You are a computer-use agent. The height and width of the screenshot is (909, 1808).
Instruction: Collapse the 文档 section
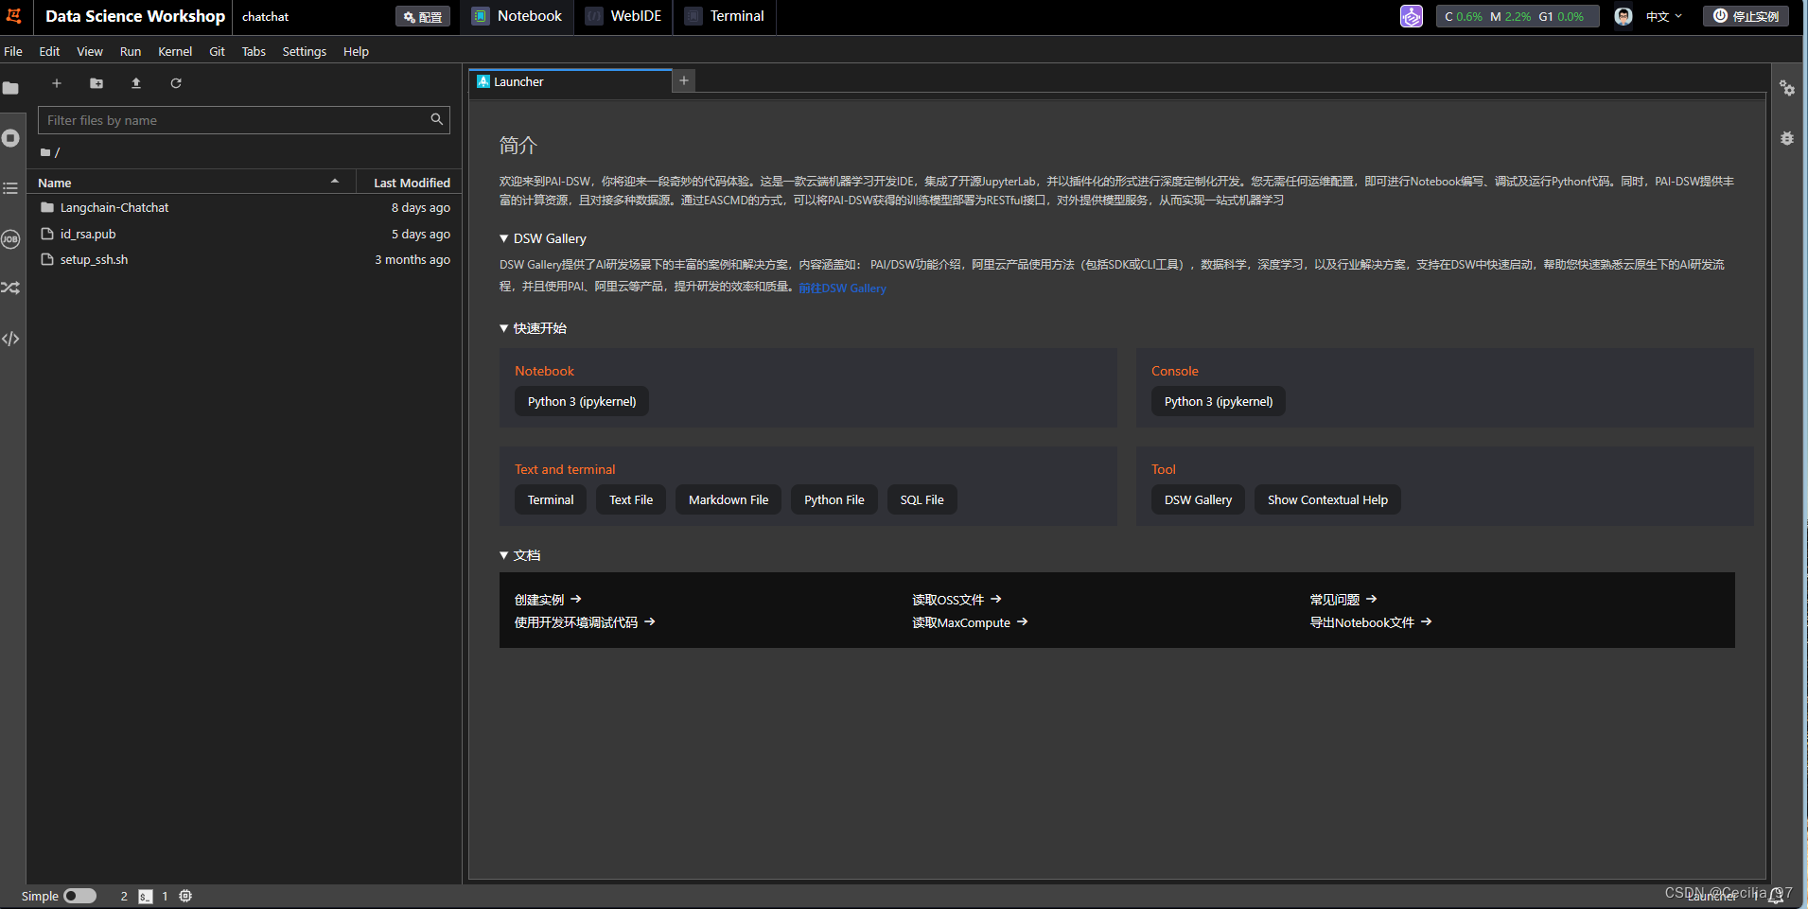pos(504,555)
